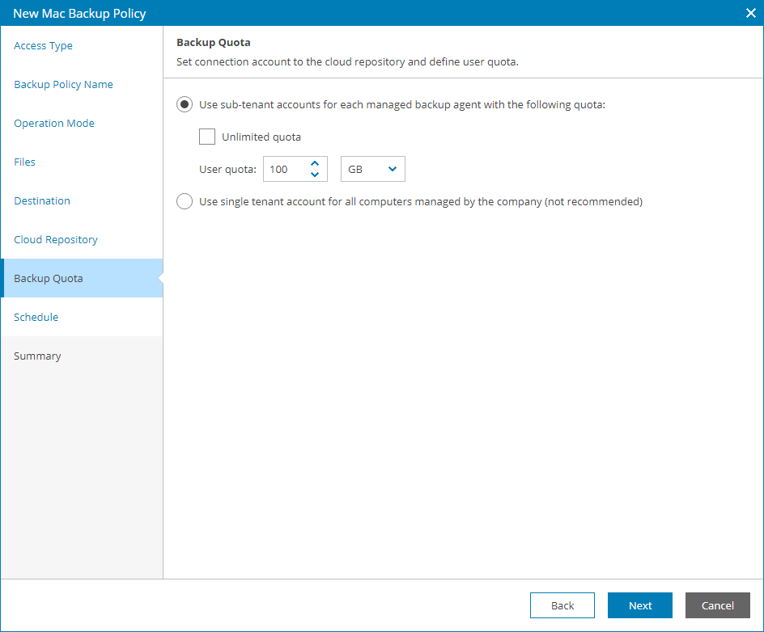The height and width of the screenshot is (632, 764).
Task: Select sub-tenant accounts with quota option
Action: tap(185, 104)
